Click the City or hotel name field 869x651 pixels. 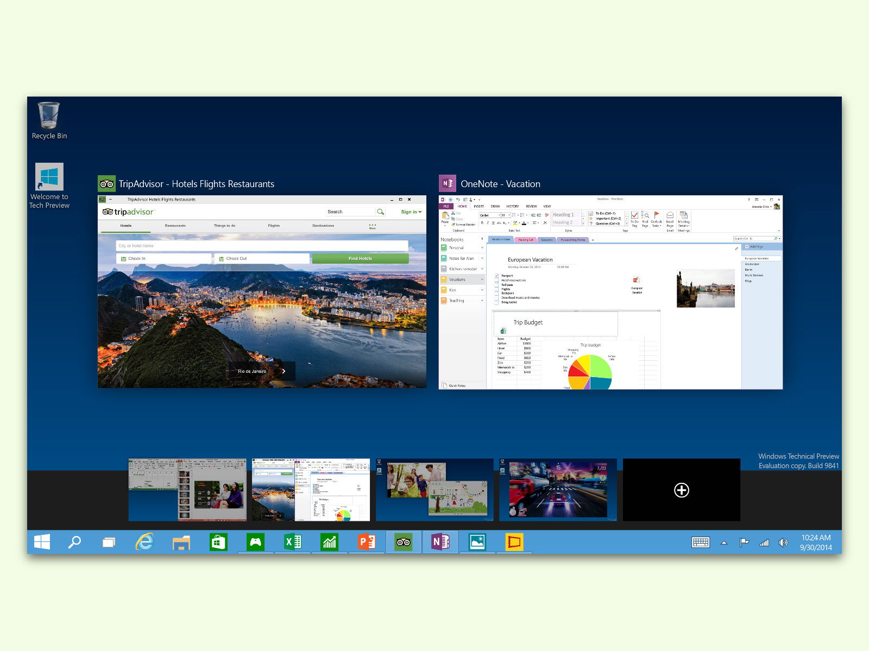click(262, 246)
